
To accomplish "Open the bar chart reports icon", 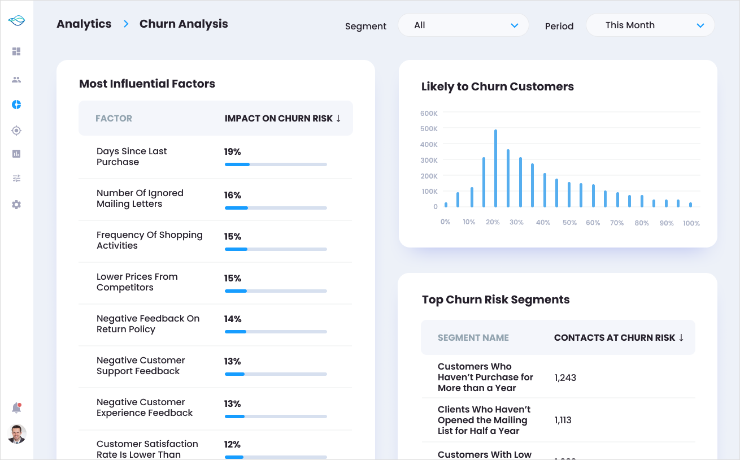I will pyautogui.click(x=16, y=154).
